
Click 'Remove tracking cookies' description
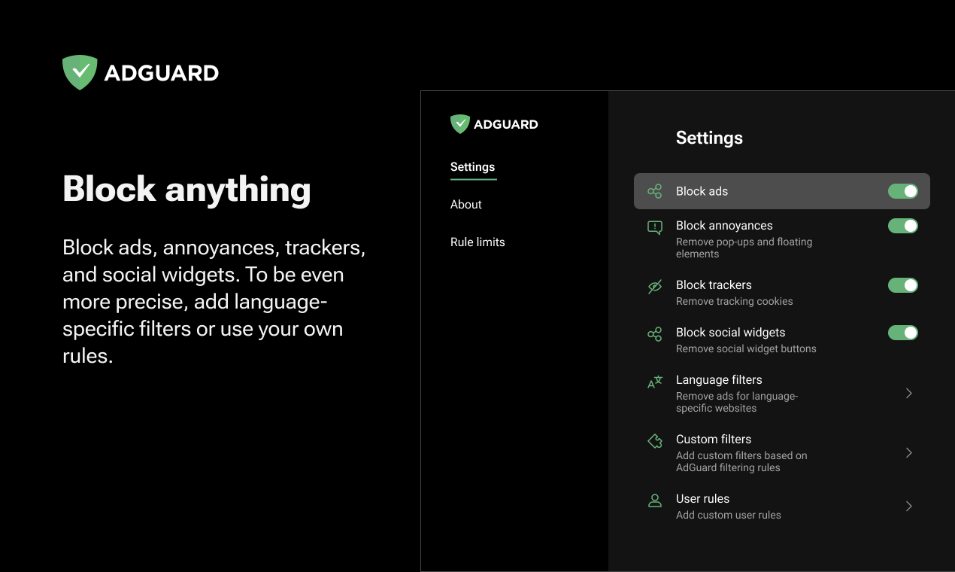point(735,301)
